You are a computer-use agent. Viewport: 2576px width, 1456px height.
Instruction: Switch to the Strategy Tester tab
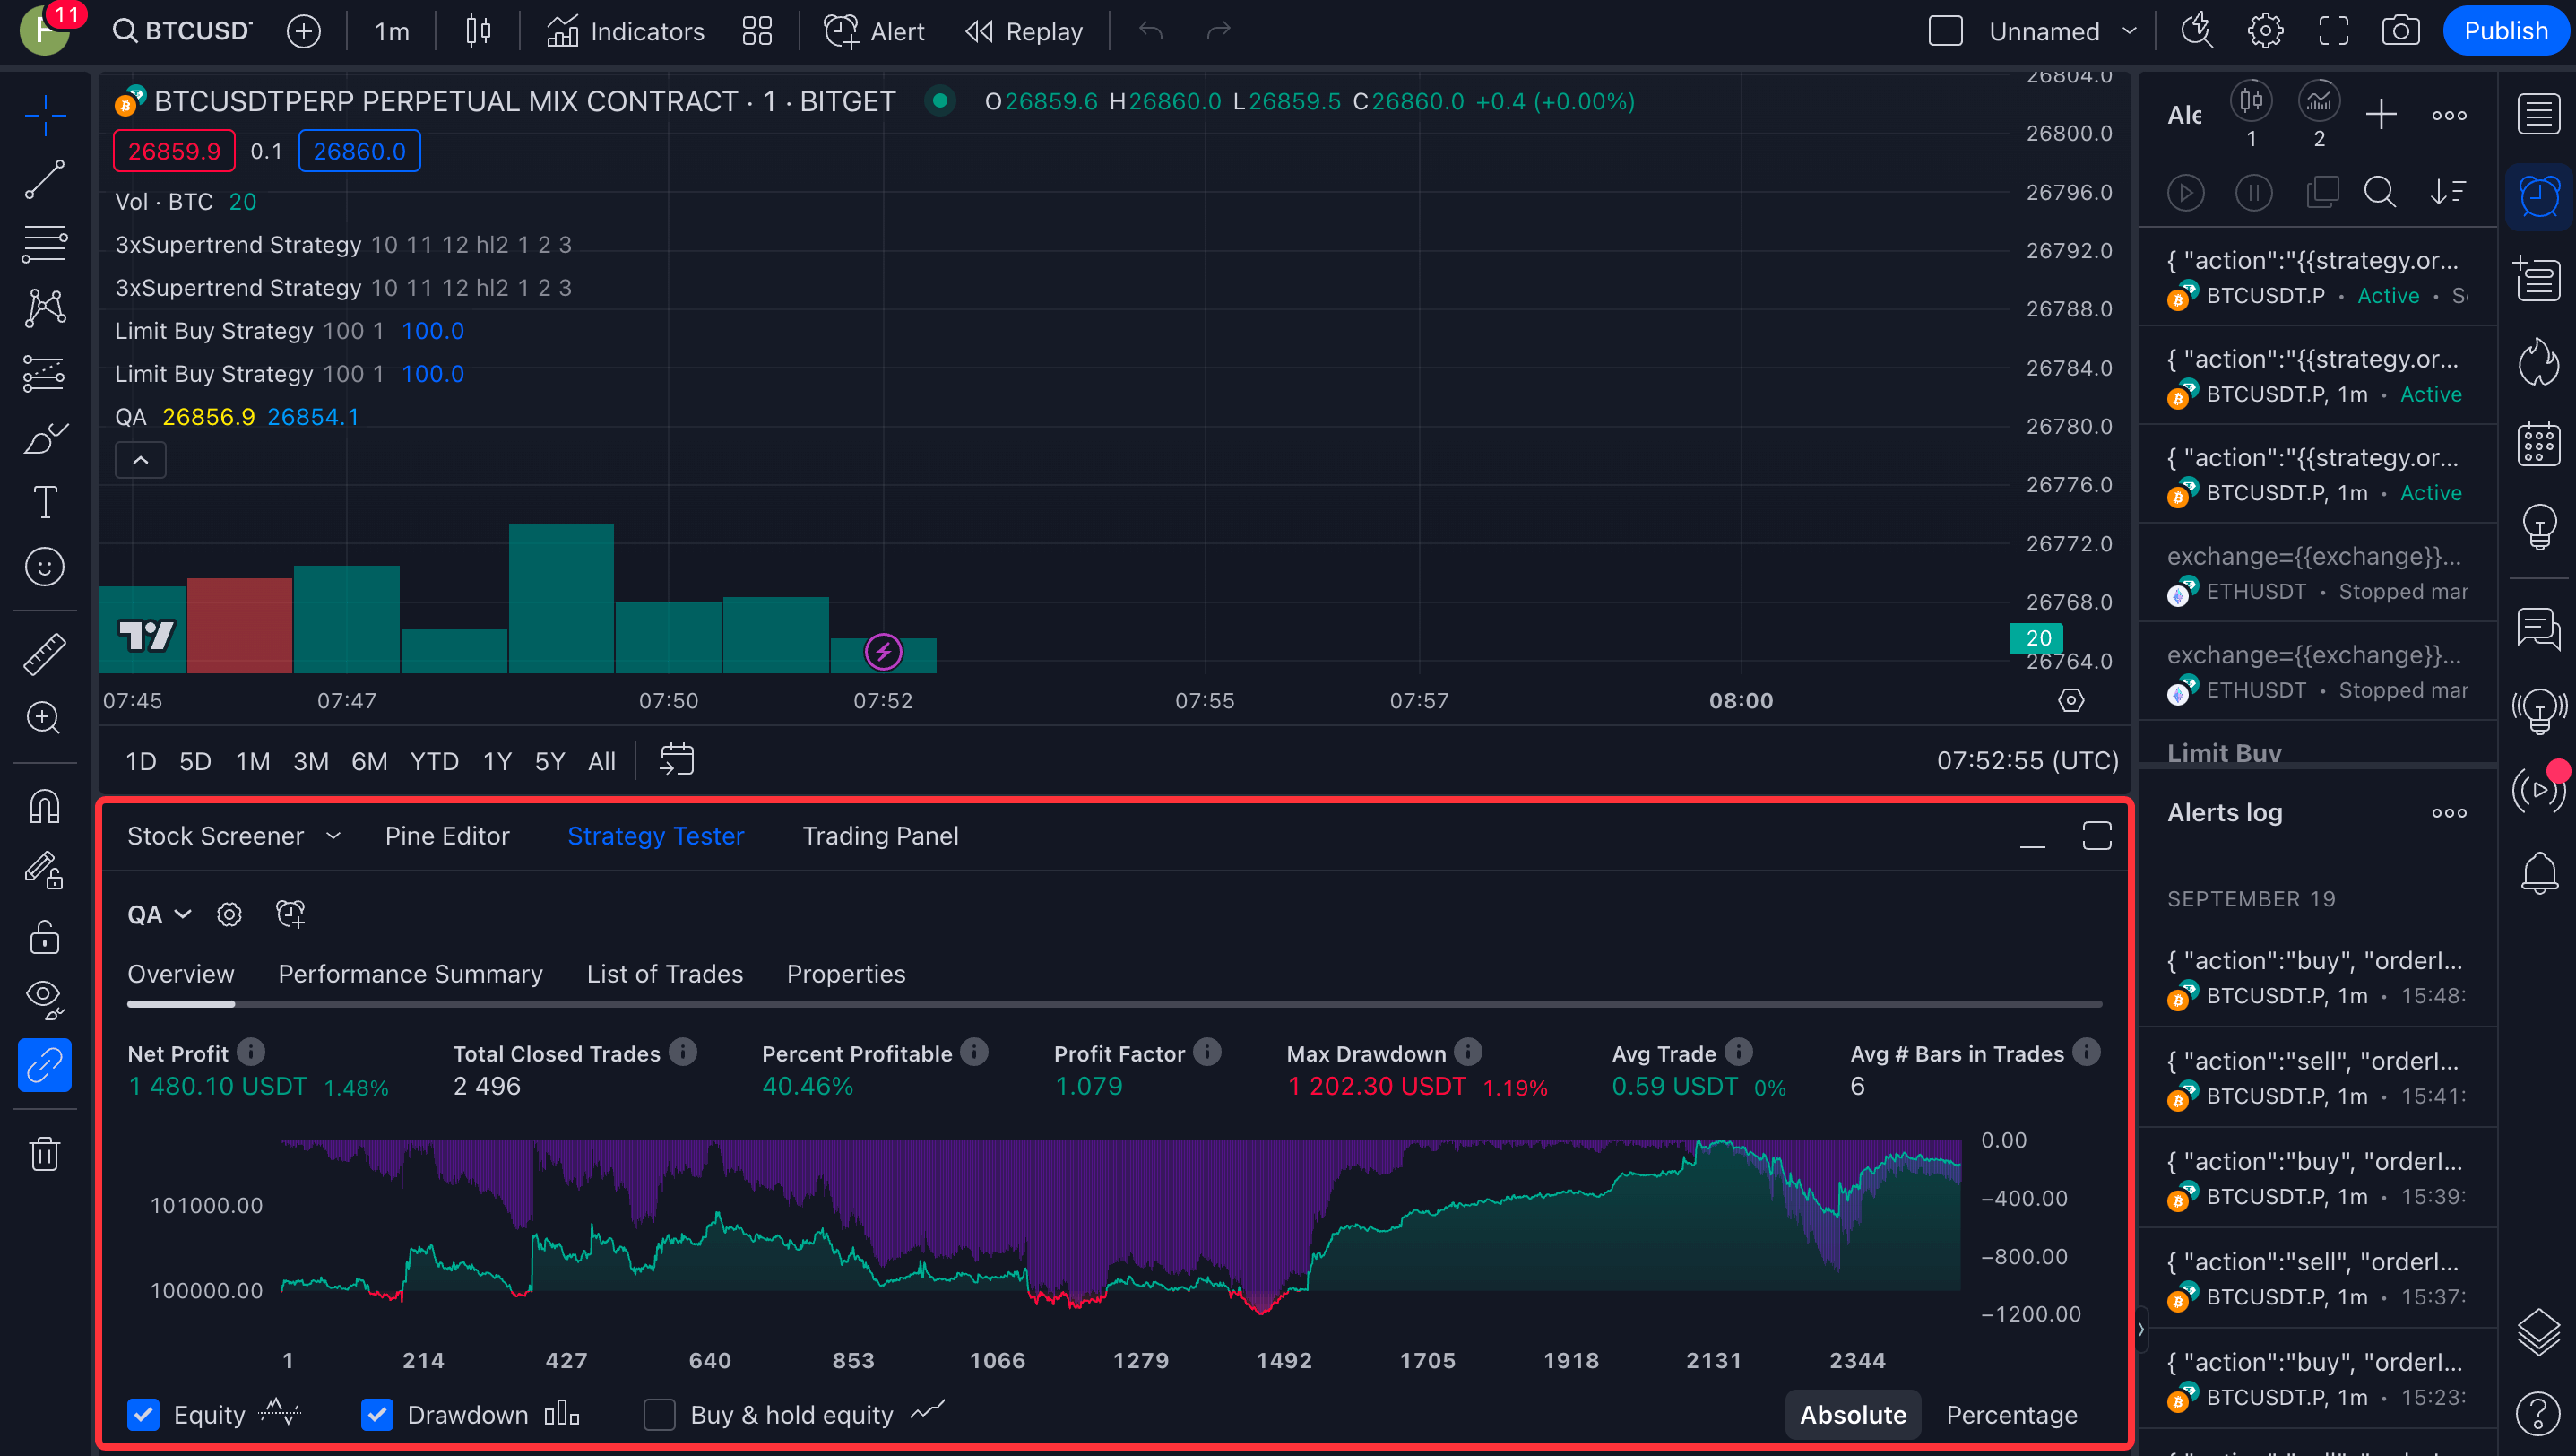[x=656, y=836]
